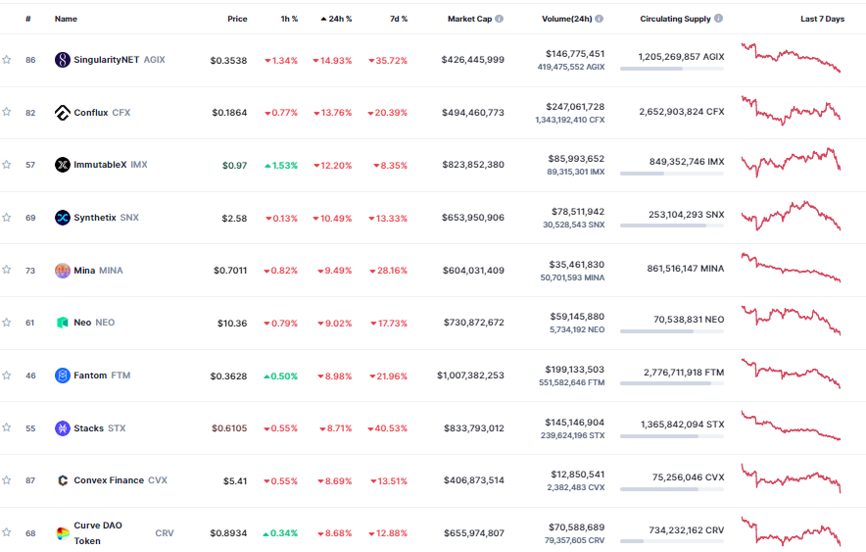Click the Last 7 Days column header
Viewport: 866px width, 552px height.
(822, 19)
